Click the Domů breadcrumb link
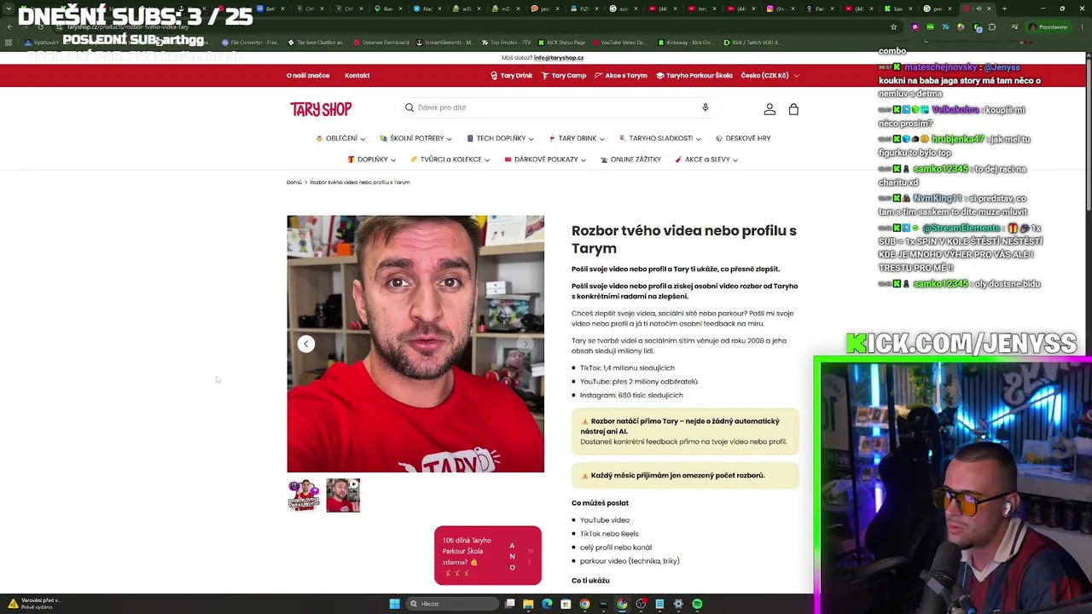The width and height of the screenshot is (1092, 614). 294,182
